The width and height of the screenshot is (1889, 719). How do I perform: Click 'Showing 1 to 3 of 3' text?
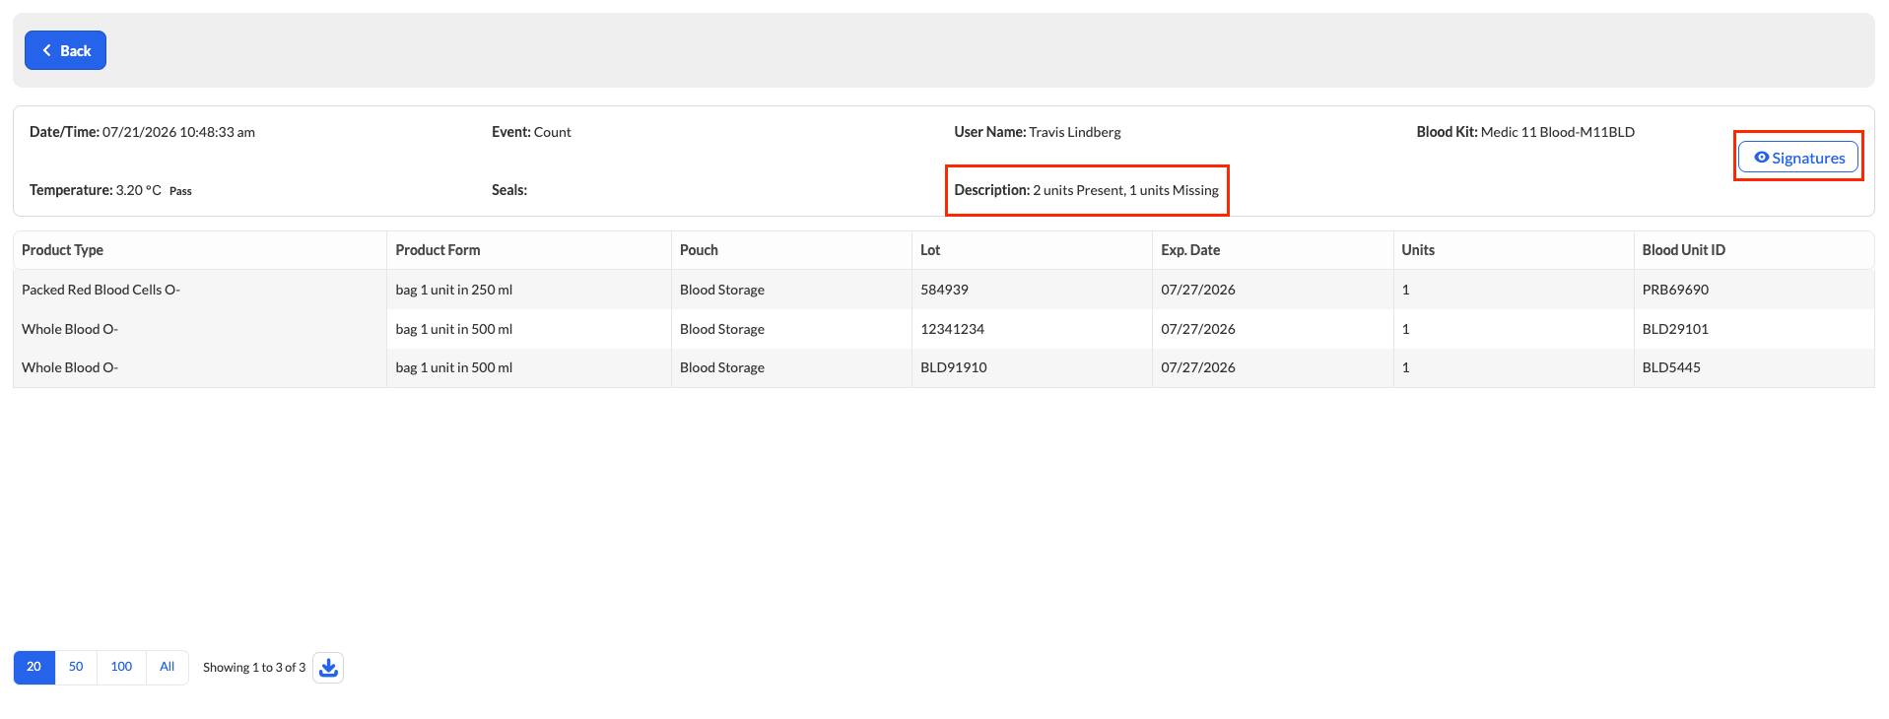tap(254, 668)
